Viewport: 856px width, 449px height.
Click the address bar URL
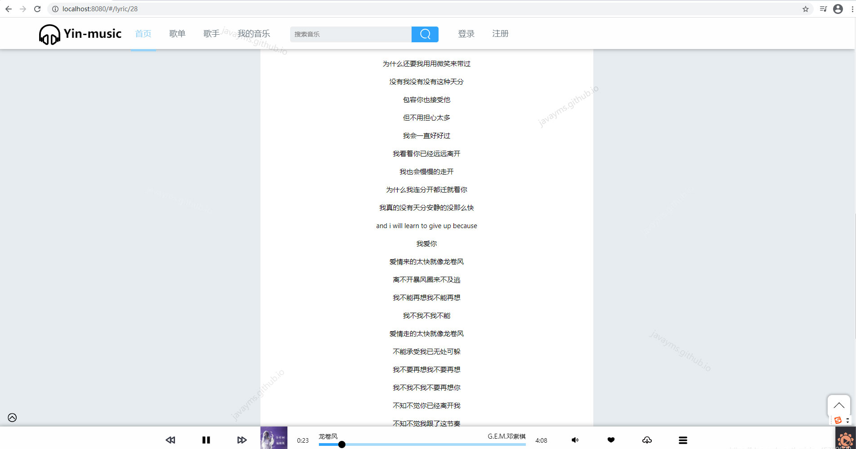[100, 9]
